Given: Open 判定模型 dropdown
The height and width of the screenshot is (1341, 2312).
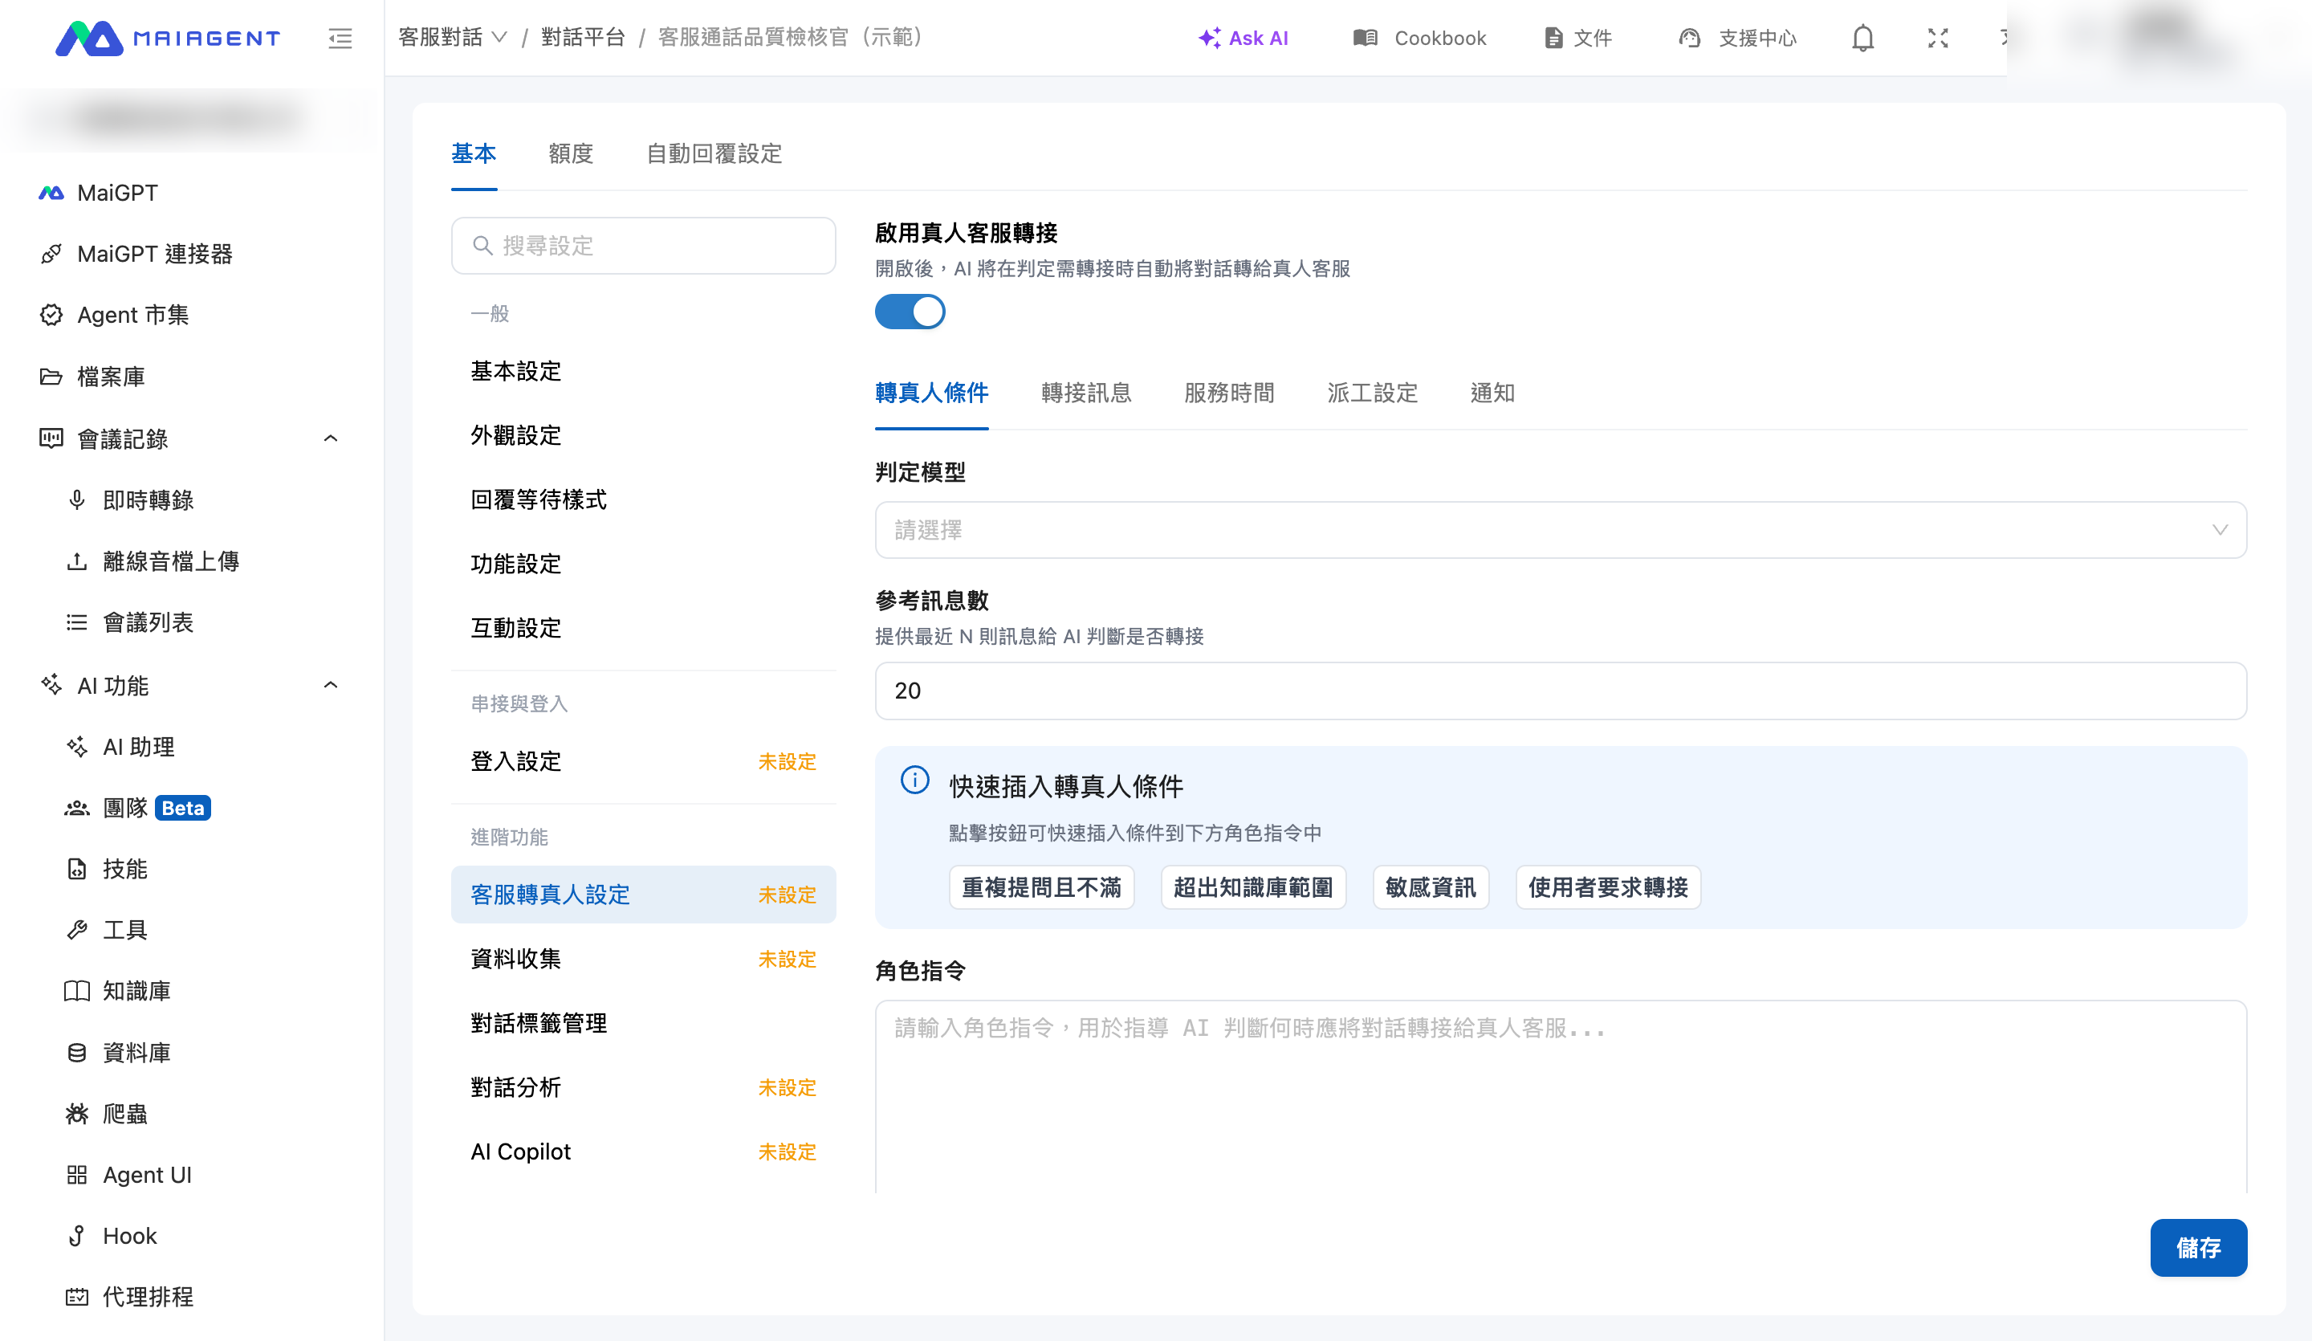Looking at the screenshot, I should (1560, 530).
